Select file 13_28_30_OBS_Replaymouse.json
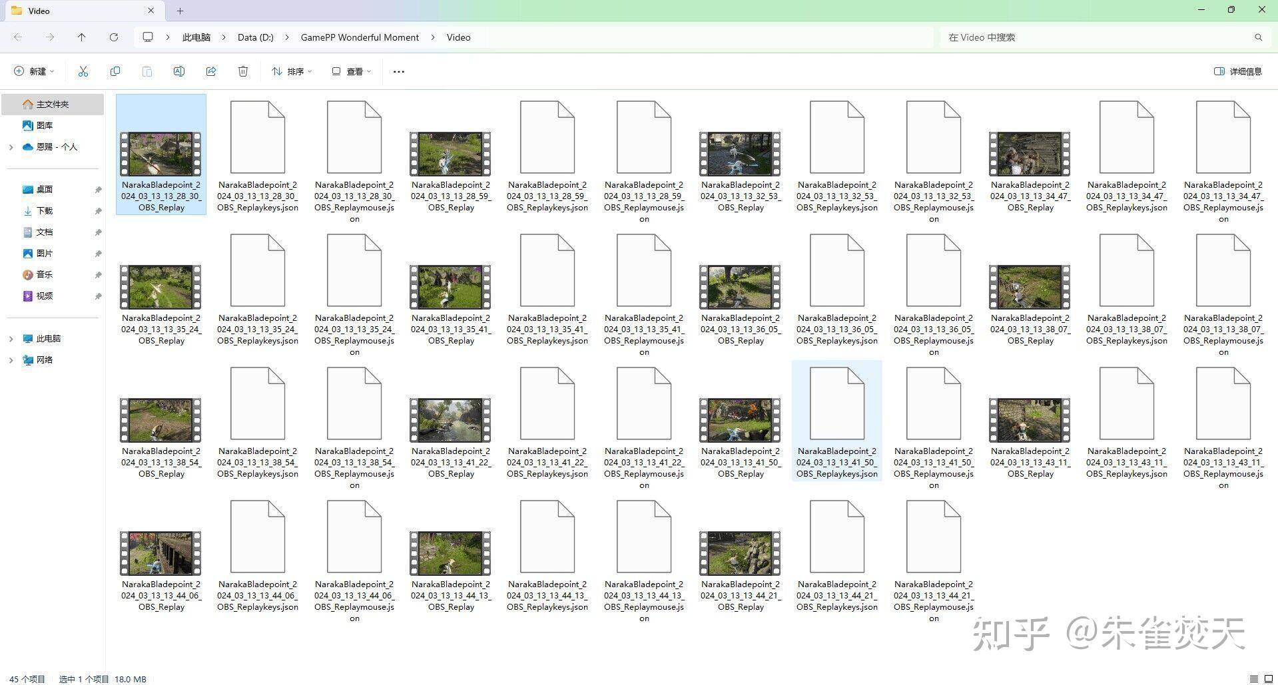Image resolution: width=1278 pixels, height=685 pixels. coord(354,160)
